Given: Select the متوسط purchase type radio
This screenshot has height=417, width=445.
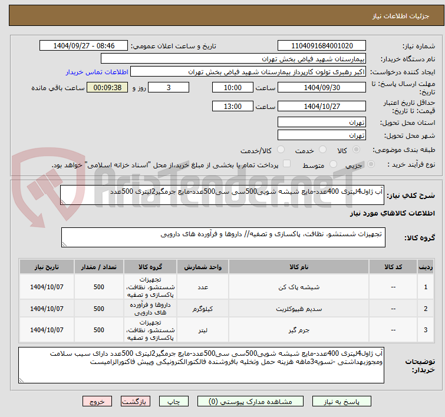Looking at the screenshot, I should coord(333,164).
